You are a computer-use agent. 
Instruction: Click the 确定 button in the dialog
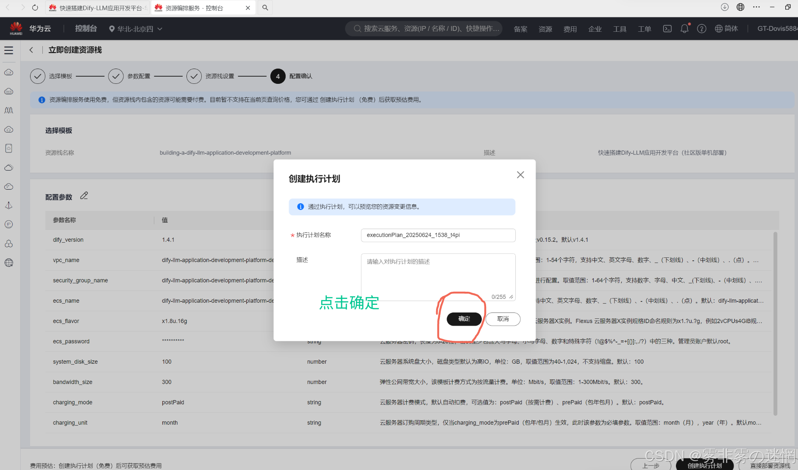click(x=464, y=319)
